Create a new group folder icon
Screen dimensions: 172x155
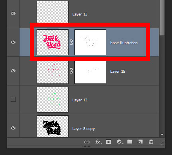click(x=130, y=141)
